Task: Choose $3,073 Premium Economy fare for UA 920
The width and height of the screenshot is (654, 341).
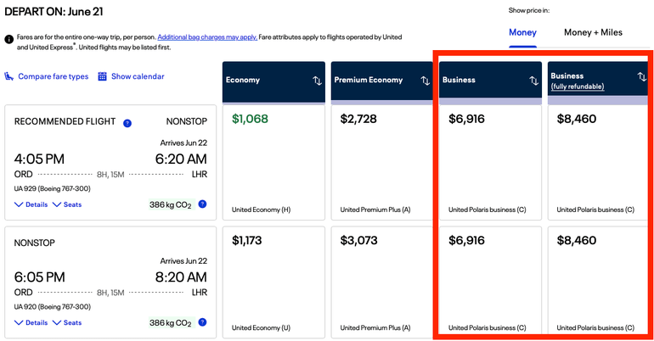Action: click(x=381, y=280)
